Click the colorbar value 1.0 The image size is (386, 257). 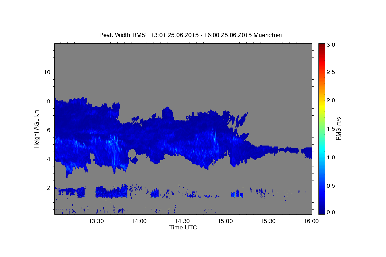point(331,157)
